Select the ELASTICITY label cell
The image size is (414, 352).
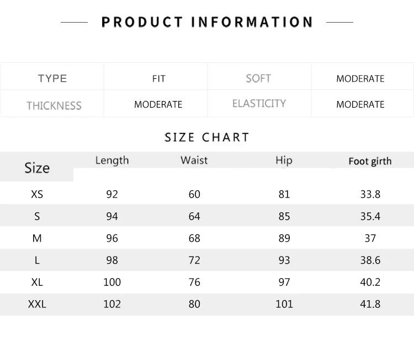click(259, 104)
